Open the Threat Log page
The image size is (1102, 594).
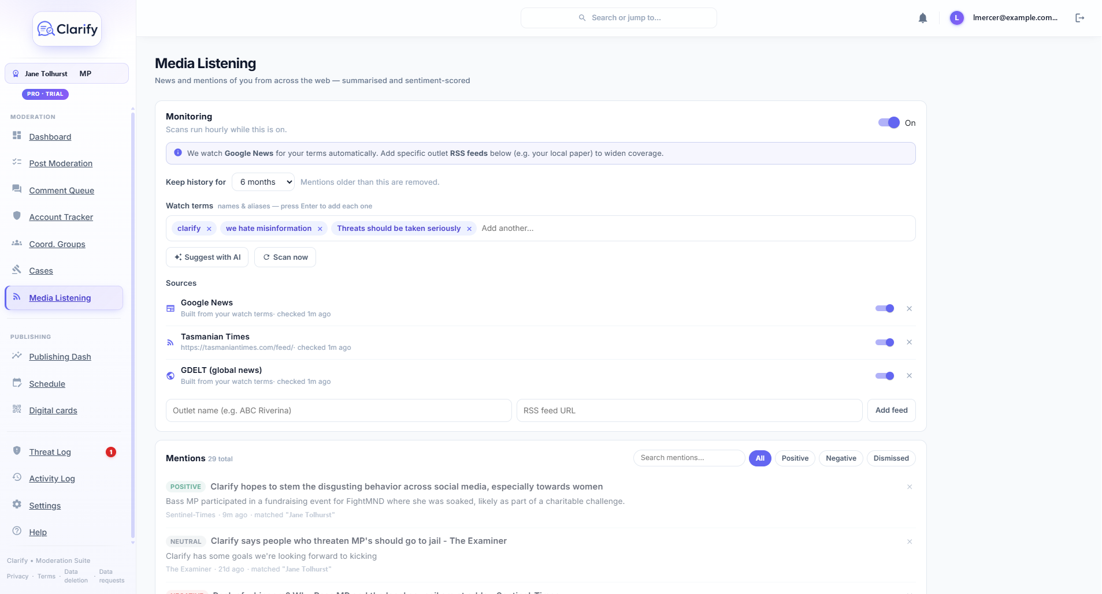click(50, 452)
